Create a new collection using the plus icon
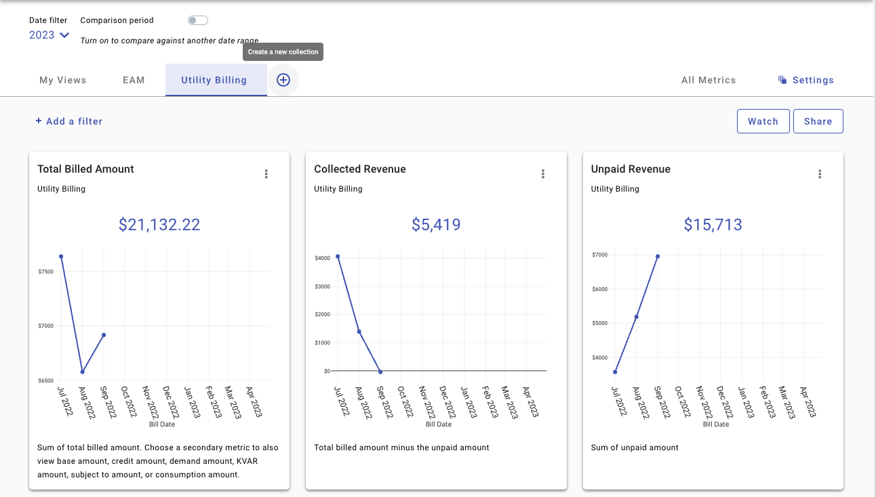876x497 pixels. pyautogui.click(x=283, y=80)
